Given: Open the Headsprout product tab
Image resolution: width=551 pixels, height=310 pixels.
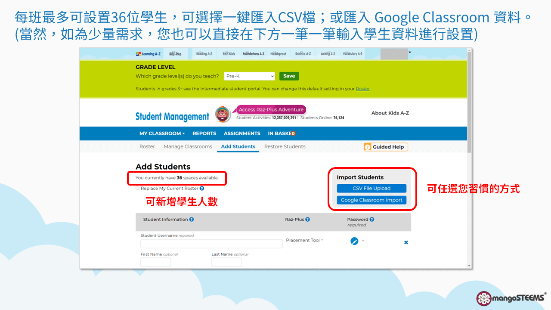Looking at the screenshot, I should tap(279, 54).
